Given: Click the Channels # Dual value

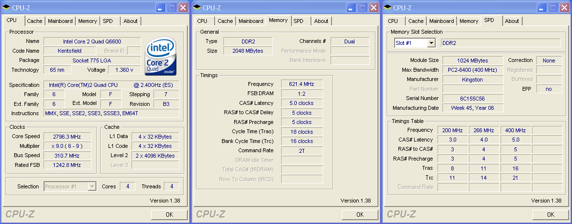Looking at the screenshot, I should click(x=350, y=41).
